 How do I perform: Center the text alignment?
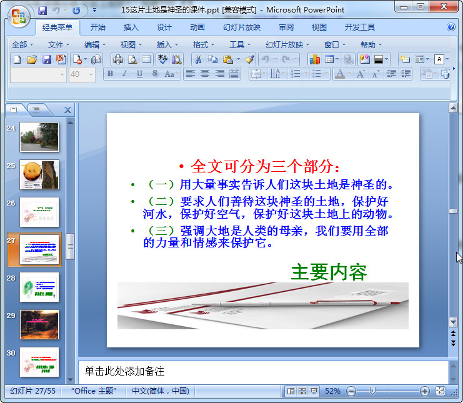(205, 74)
